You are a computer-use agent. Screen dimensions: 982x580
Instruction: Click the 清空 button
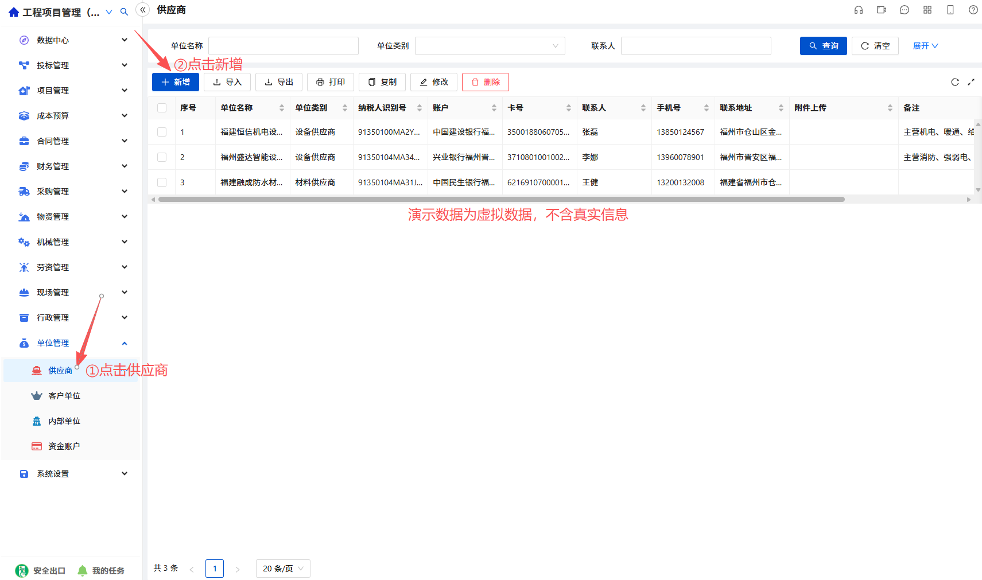875,46
